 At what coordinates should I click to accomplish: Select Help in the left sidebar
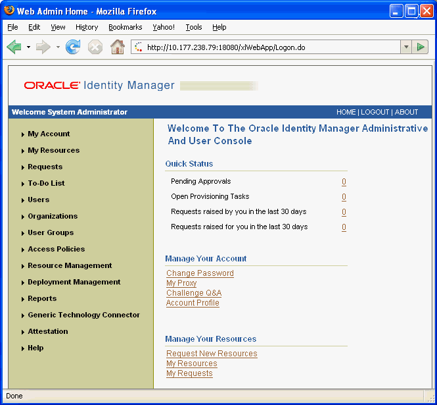tap(35, 348)
